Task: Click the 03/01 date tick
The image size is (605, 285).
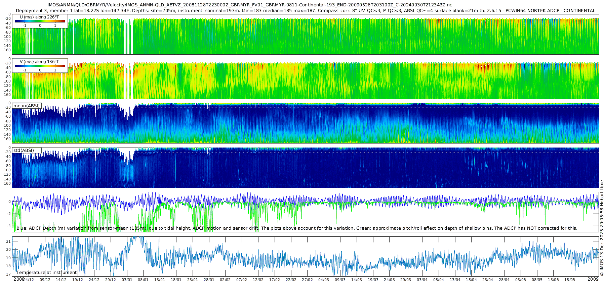Action: point(127,280)
